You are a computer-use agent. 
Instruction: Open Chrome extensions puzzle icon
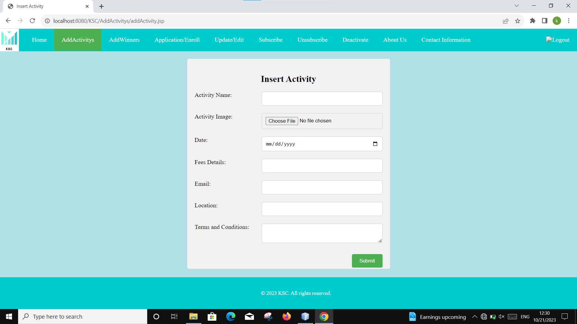(x=533, y=21)
